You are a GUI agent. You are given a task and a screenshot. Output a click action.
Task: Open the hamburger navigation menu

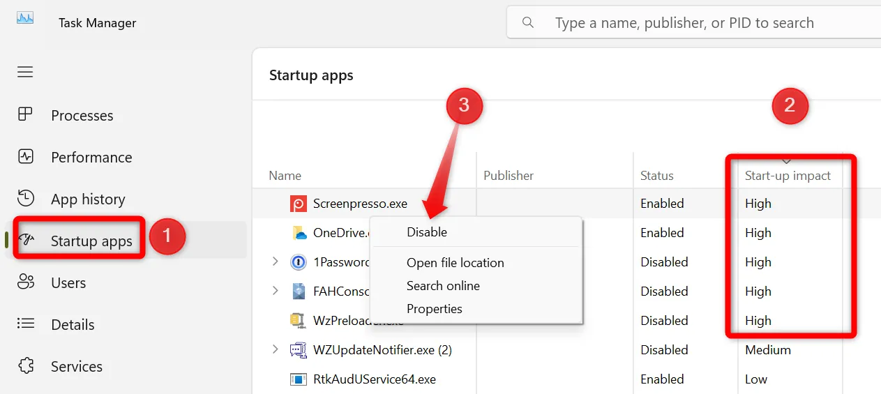click(x=25, y=72)
